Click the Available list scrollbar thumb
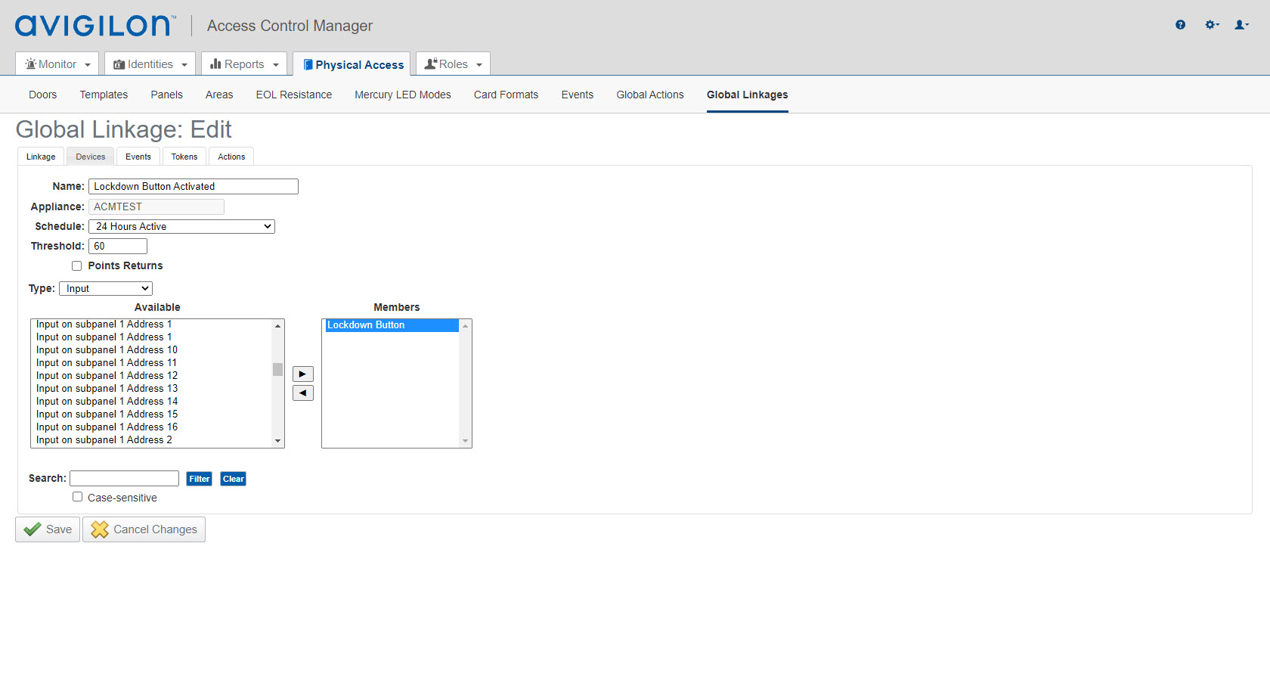 (277, 370)
